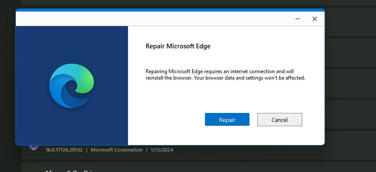The height and width of the screenshot is (172, 376).
Task: Select the 1/13/2024 install date
Action: click(162, 150)
